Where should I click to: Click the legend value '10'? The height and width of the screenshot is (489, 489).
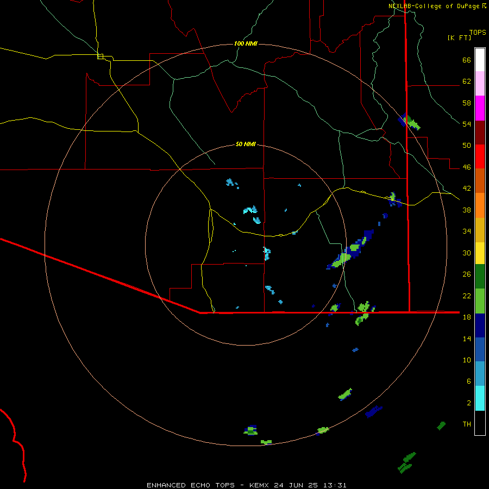pyautogui.click(x=467, y=360)
